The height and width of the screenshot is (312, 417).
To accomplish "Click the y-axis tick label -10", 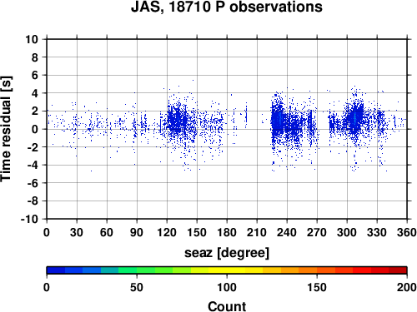I will 29,219.
